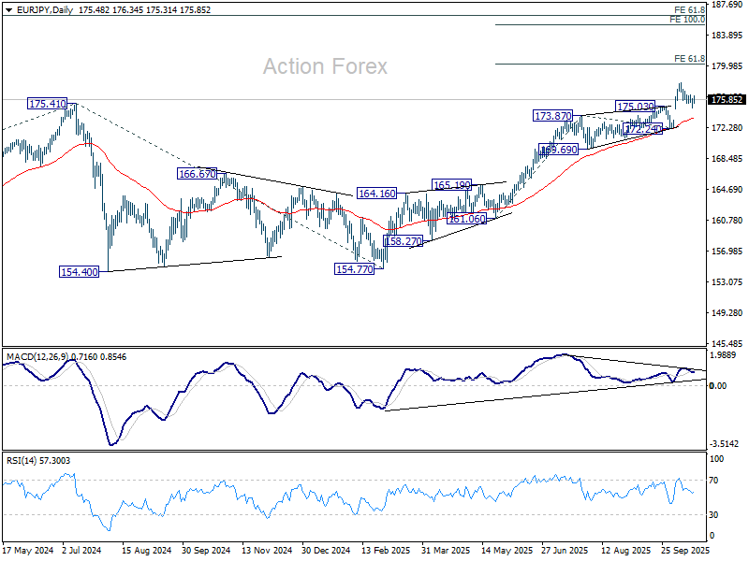Select the 158.270 price label
This screenshot has height=561, width=749.
pyautogui.click(x=404, y=241)
